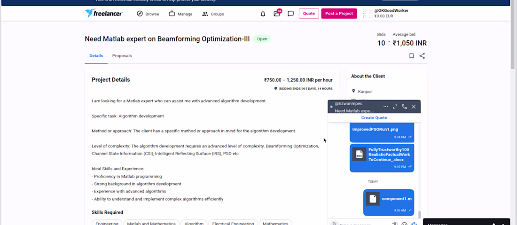Click the page vertical scrollbar
This screenshot has height=225, width=517.
[513, 36]
